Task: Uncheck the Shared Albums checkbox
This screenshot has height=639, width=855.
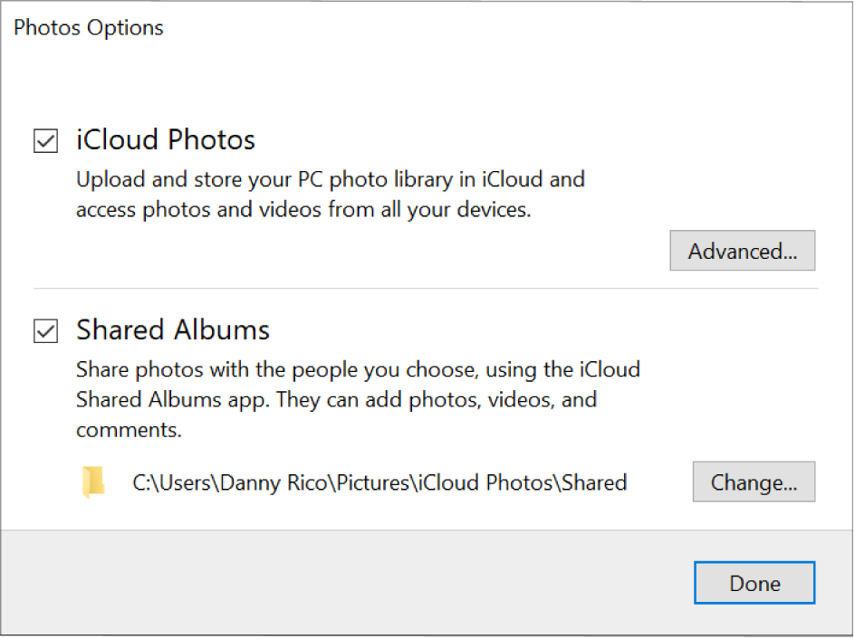Action: tap(44, 331)
